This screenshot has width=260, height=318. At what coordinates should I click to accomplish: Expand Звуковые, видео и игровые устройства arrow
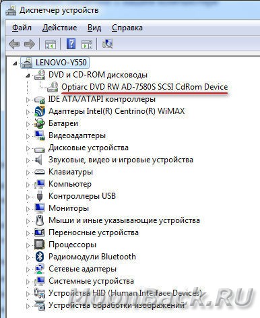28,160
